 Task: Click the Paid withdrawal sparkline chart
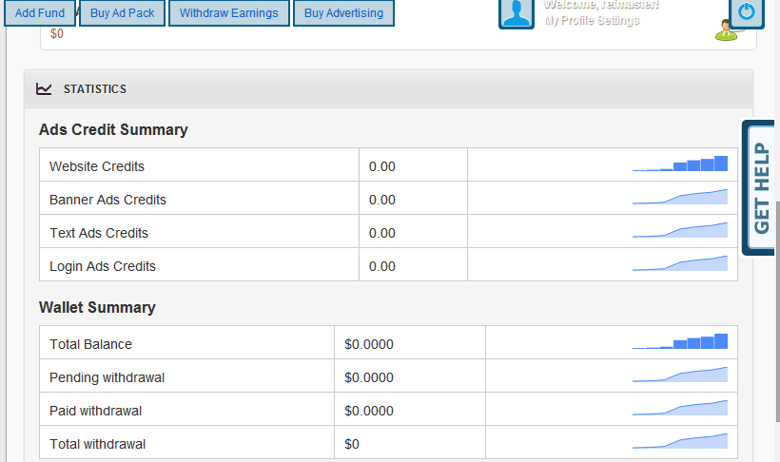click(680, 409)
